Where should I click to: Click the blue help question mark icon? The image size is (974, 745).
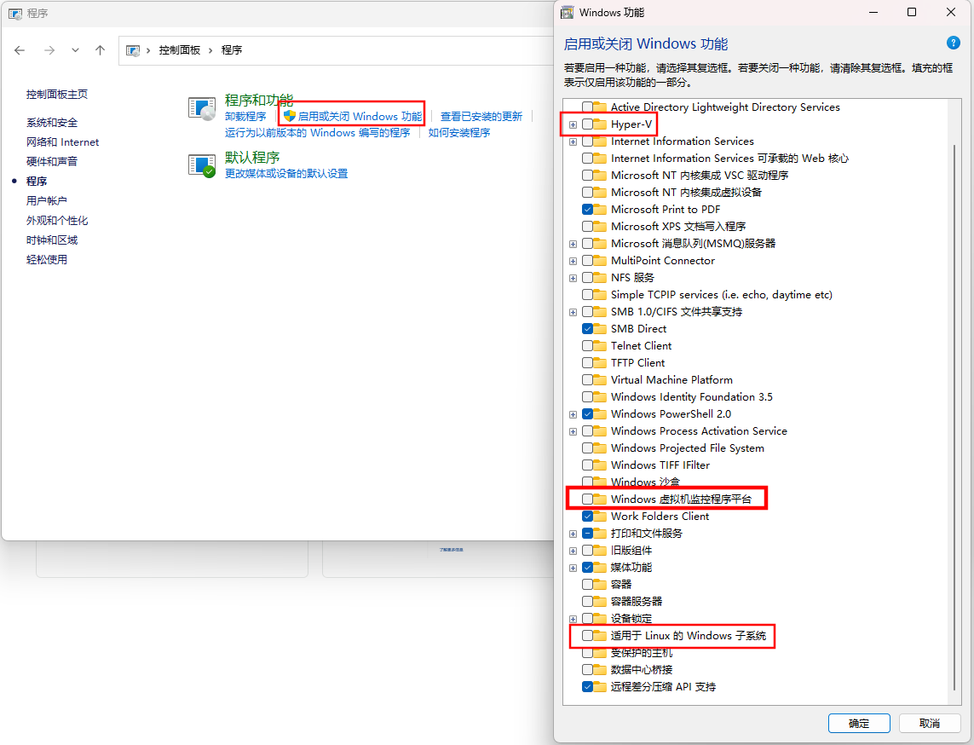click(954, 43)
